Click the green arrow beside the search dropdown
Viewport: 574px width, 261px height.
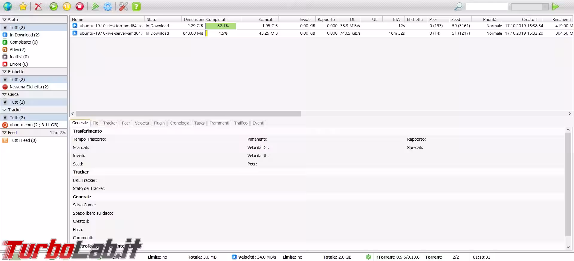pyautogui.click(x=555, y=7)
